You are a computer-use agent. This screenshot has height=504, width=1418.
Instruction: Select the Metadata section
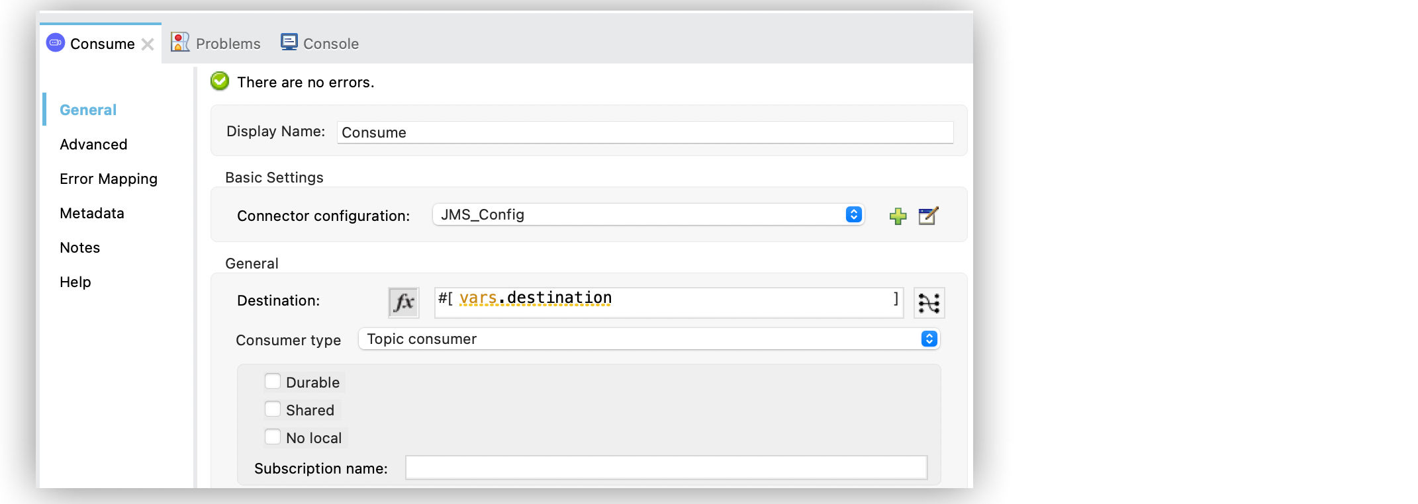coord(92,213)
